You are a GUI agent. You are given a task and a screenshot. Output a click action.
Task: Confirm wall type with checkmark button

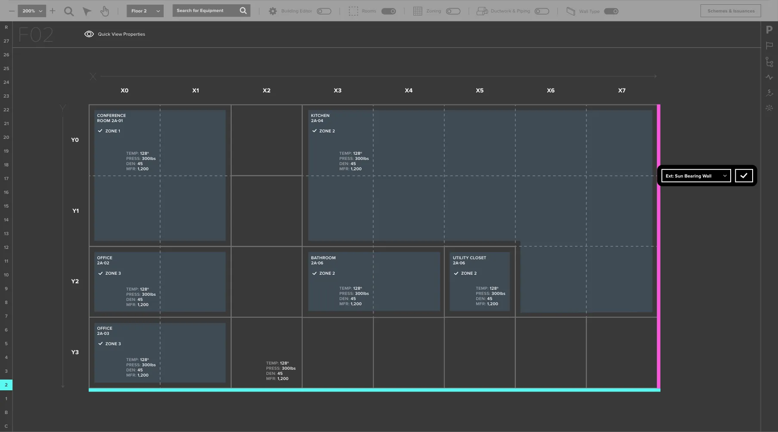point(744,175)
